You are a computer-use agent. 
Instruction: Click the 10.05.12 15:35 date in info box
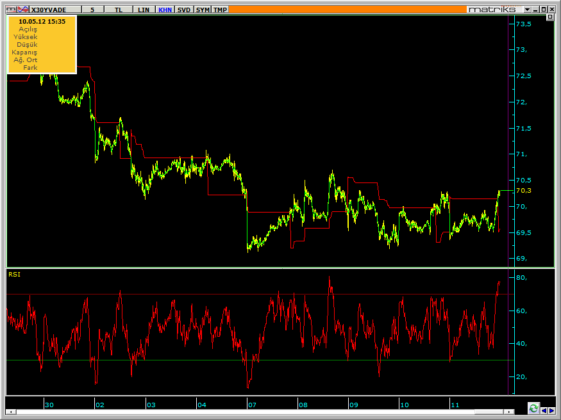click(42, 21)
